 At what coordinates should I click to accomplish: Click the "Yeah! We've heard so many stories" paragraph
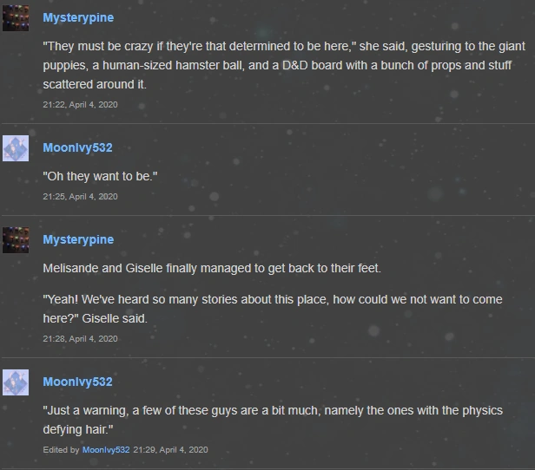(273, 309)
